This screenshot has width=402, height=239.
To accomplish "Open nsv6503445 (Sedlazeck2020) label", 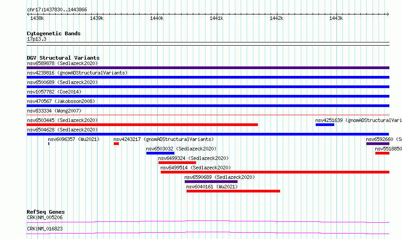I will pos(62,120).
